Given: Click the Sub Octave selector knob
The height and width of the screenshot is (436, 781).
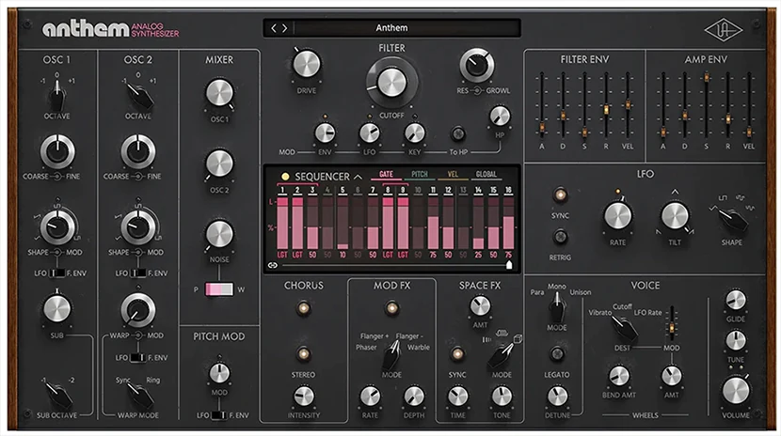Looking at the screenshot, I should coord(58,397).
